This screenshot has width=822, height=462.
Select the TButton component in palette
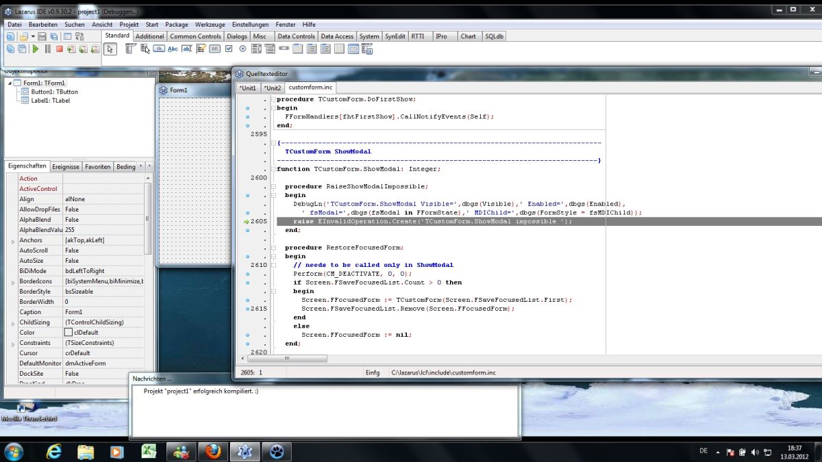click(159, 49)
